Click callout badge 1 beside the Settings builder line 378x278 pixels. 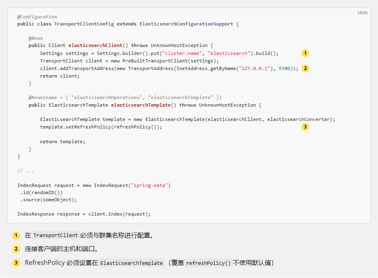click(x=305, y=53)
